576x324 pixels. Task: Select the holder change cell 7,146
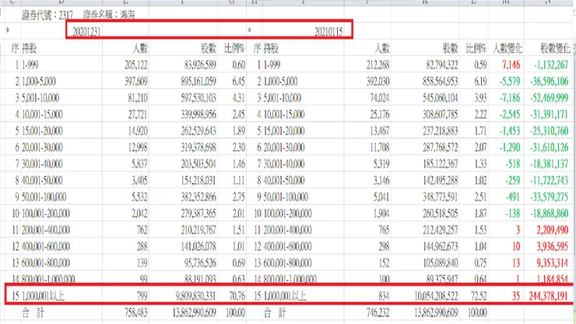[x=511, y=65]
